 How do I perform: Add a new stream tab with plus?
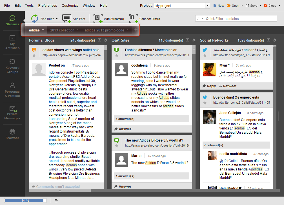pos(136,30)
